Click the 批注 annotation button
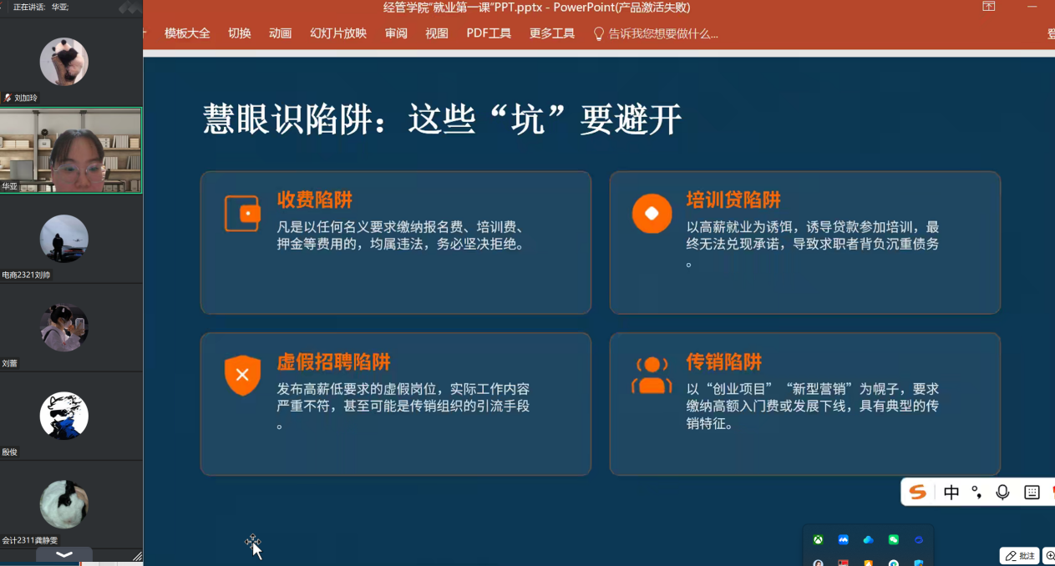 pos(1021,556)
